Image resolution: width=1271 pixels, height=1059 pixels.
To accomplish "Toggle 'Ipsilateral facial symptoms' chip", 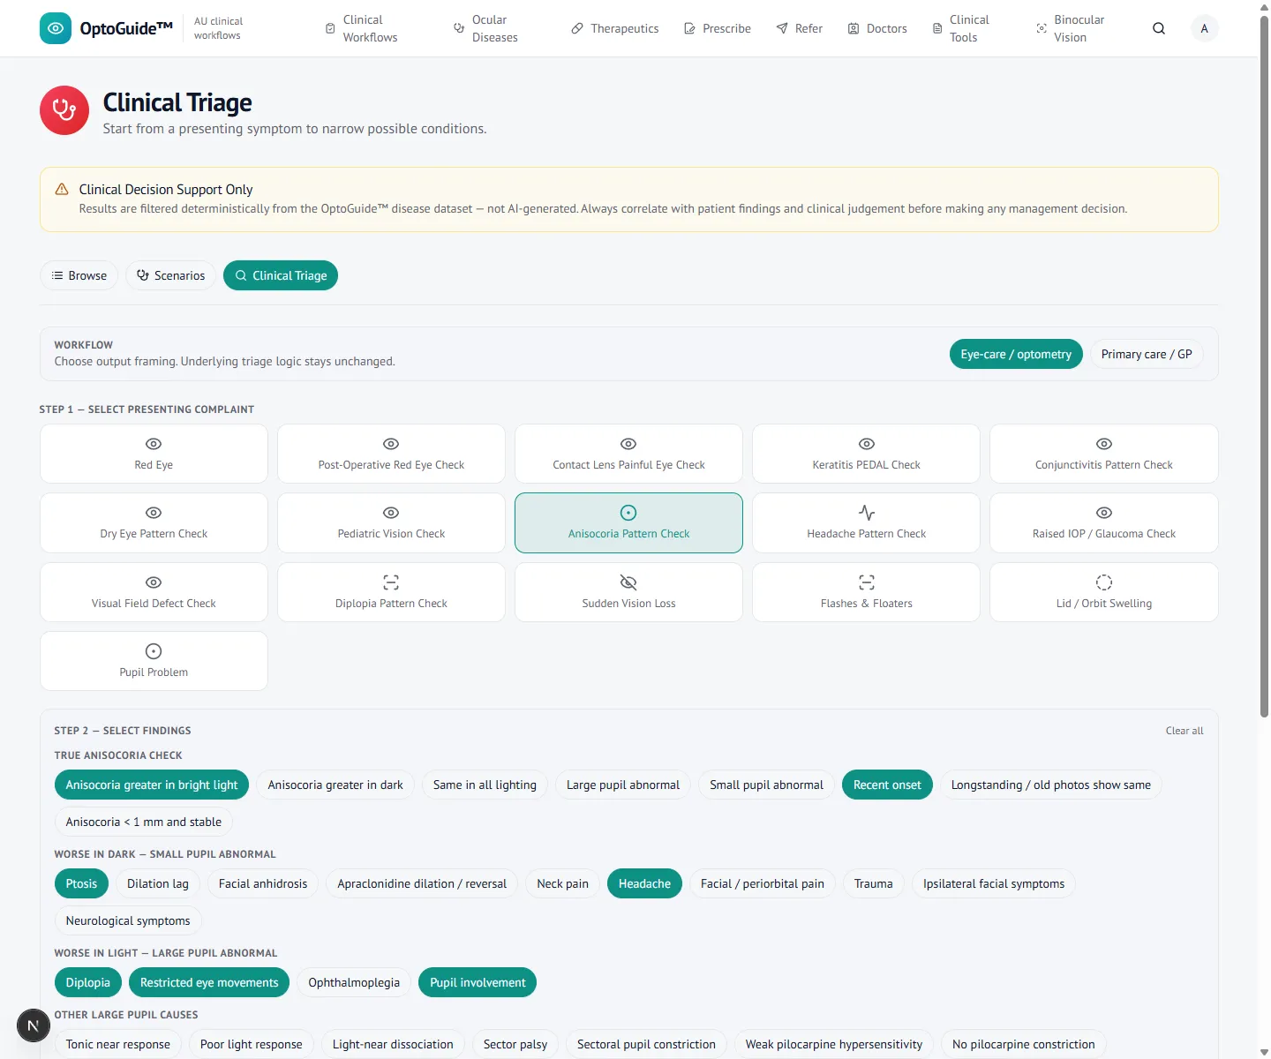I will pos(994,883).
